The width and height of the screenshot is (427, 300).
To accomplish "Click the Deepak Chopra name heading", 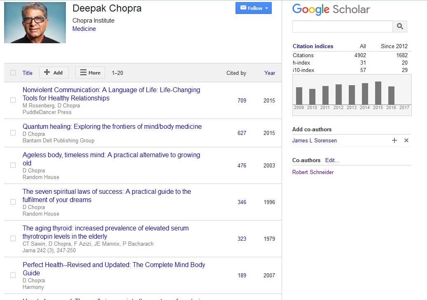I will (x=107, y=9).
